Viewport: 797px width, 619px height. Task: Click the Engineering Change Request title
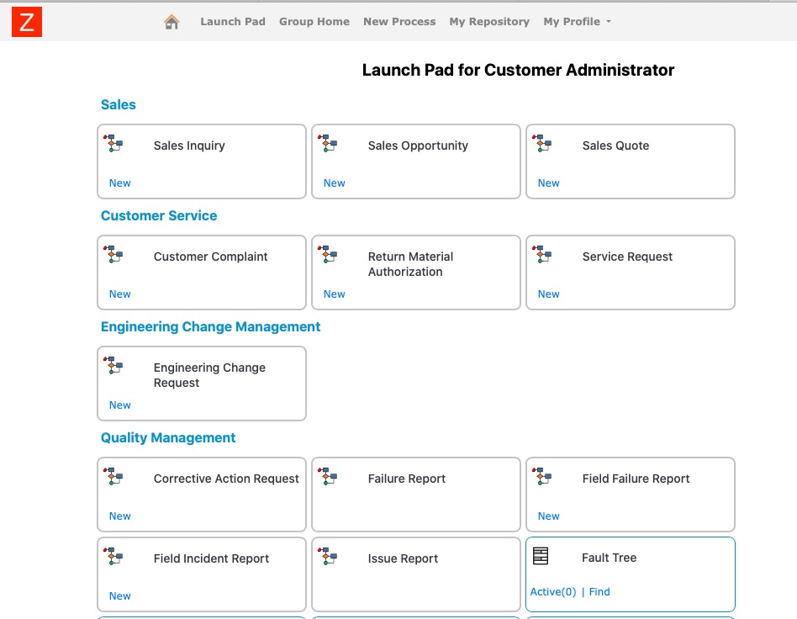(x=209, y=375)
